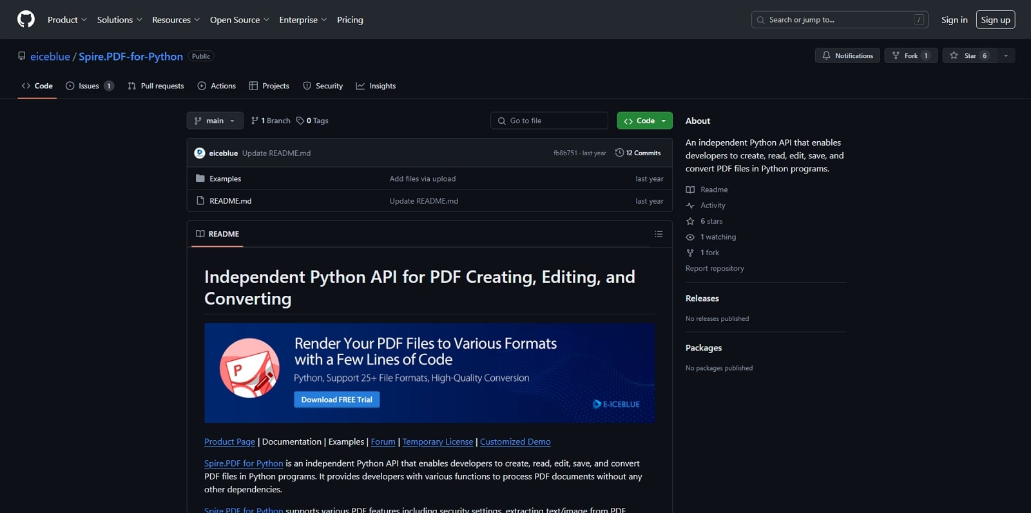The image size is (1031, 513).
Task: Open the green Code dropdown button
Action: pyautogui.click(x=644, y=121)
